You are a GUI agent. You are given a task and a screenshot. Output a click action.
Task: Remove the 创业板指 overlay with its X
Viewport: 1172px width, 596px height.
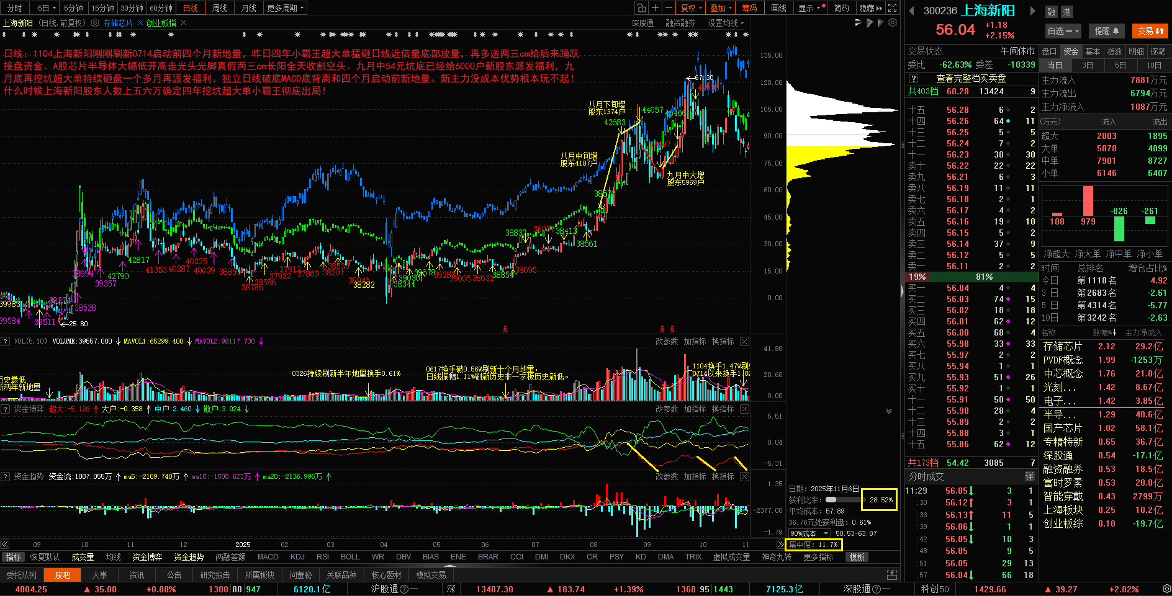[184, 23]
